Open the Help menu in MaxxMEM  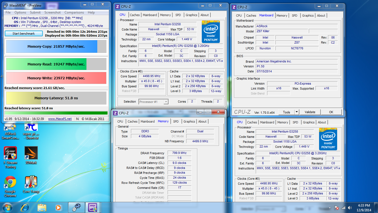(91, 12)
